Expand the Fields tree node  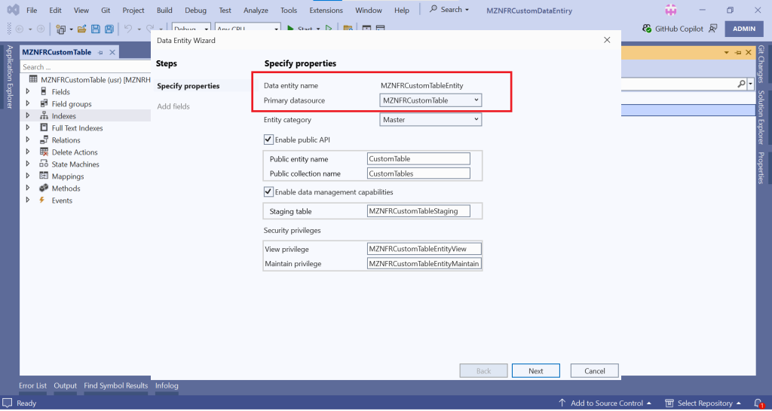[x=28, y=91]
